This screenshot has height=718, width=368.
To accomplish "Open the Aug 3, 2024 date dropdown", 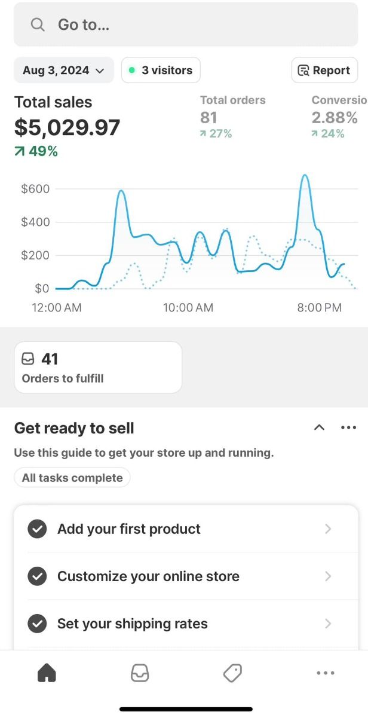I will 63,70.
